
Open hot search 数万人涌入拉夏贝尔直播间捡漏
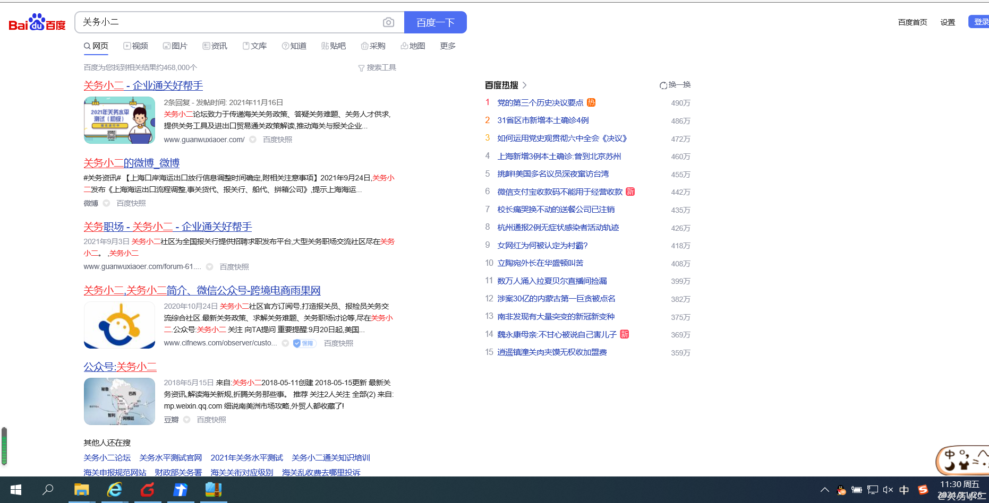point(552,281)
